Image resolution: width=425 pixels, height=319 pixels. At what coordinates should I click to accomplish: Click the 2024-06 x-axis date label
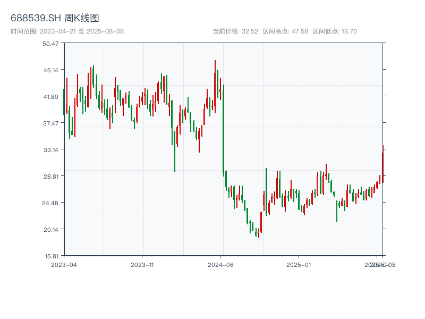coord(220,264)
